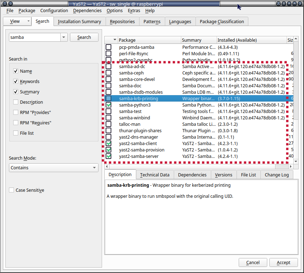Image resolution: width=304 pixels, height=273 pixels.
Task: Click yast2-samba-provision package status icon
Action: [x=108, y=150]
